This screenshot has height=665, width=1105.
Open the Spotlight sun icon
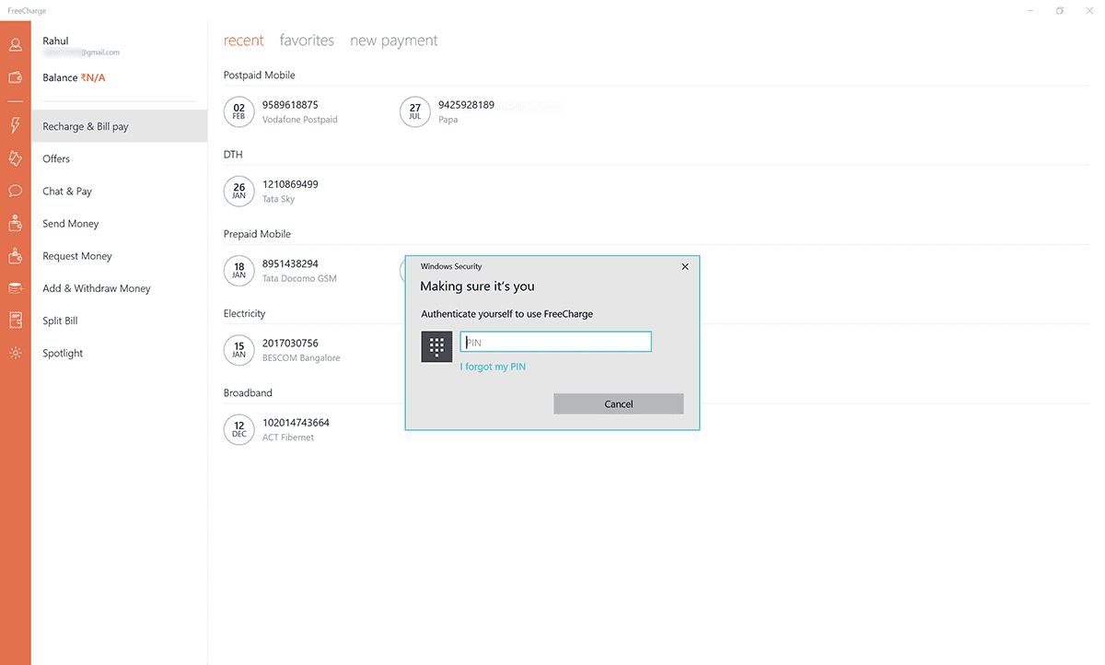point(15,353)
